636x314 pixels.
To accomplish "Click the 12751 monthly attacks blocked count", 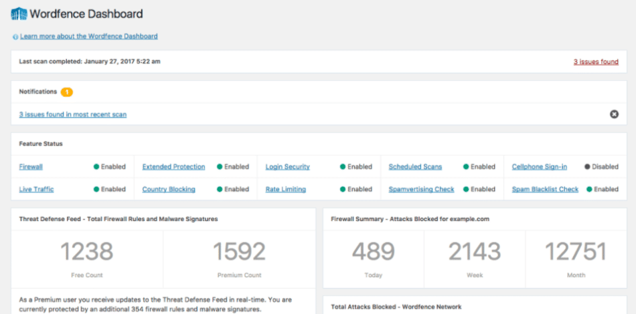I will (575, 252).
